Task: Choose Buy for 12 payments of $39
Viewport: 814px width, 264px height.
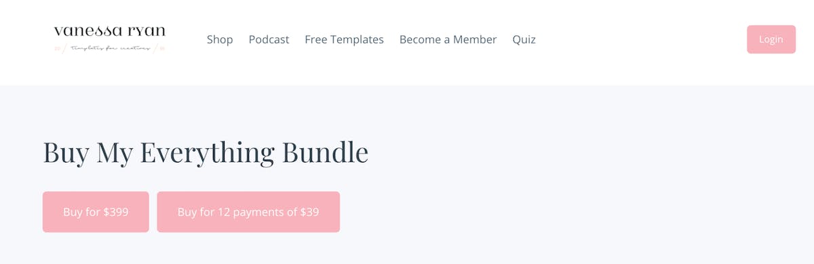Action: click(248, 212)
